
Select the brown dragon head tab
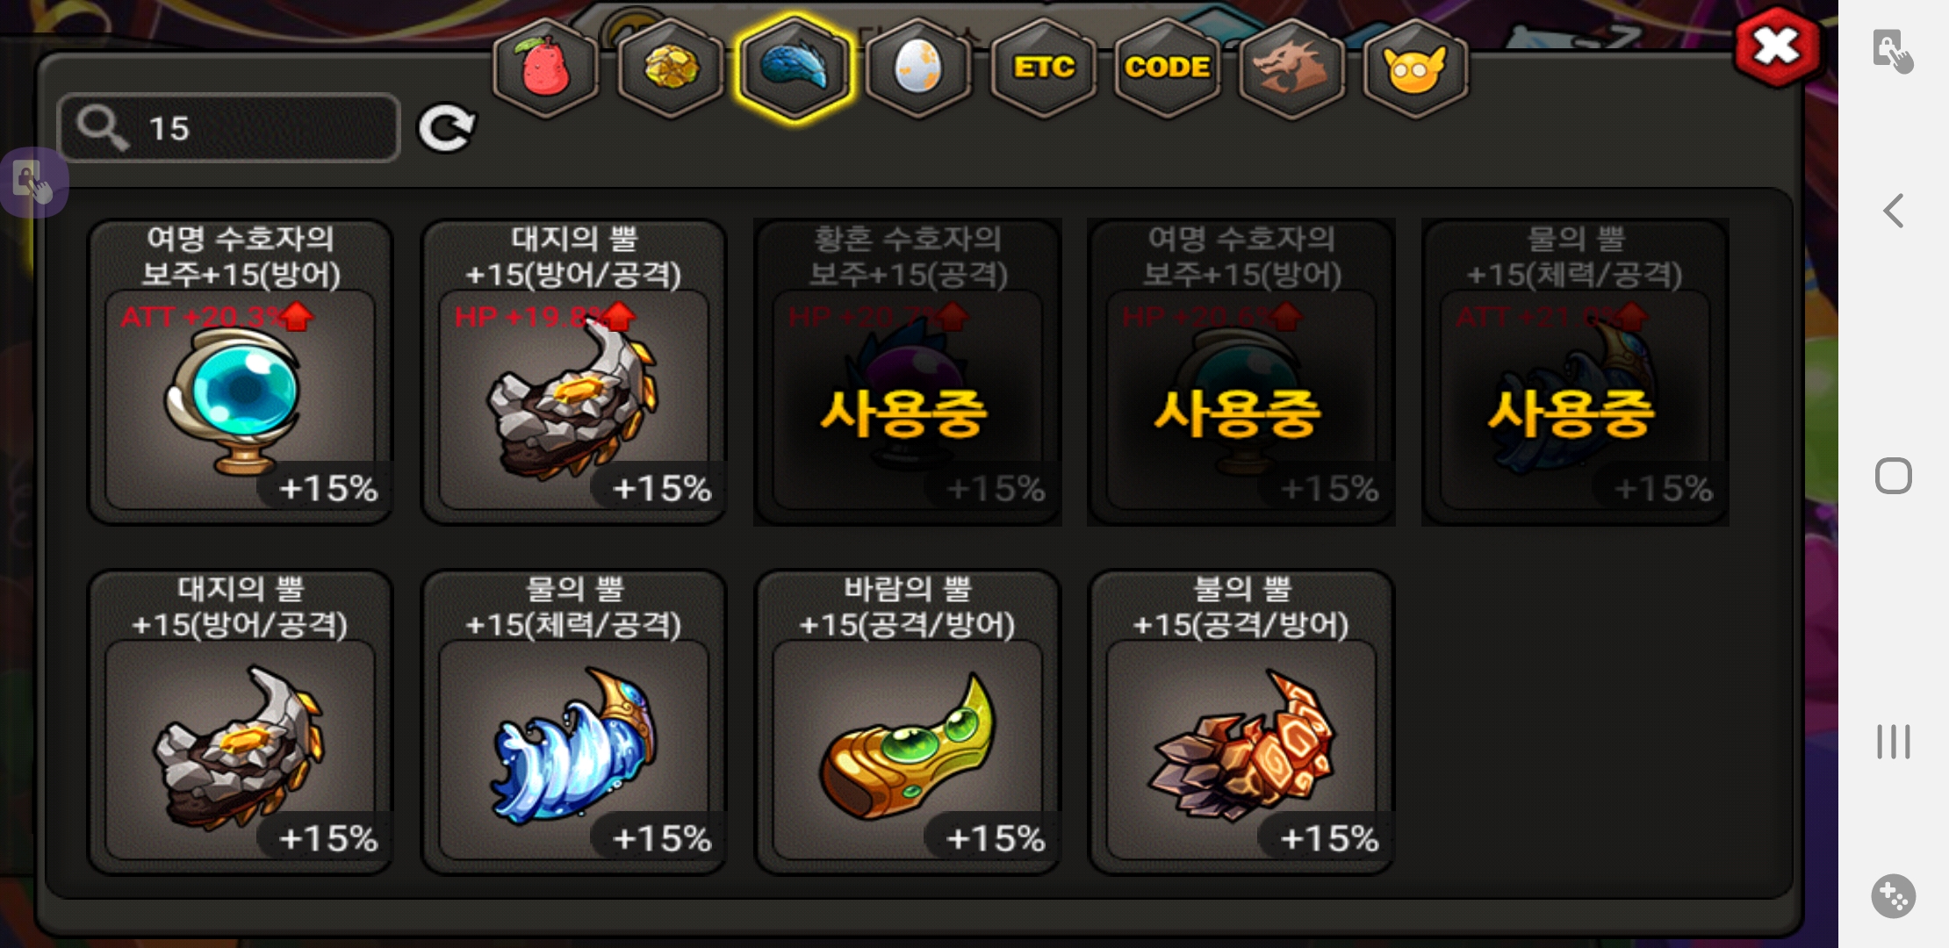click(1291, 68)
